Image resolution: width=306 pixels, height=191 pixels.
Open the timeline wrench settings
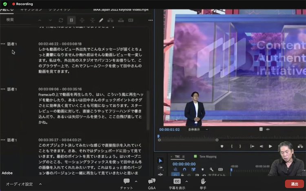coord(211,169)
